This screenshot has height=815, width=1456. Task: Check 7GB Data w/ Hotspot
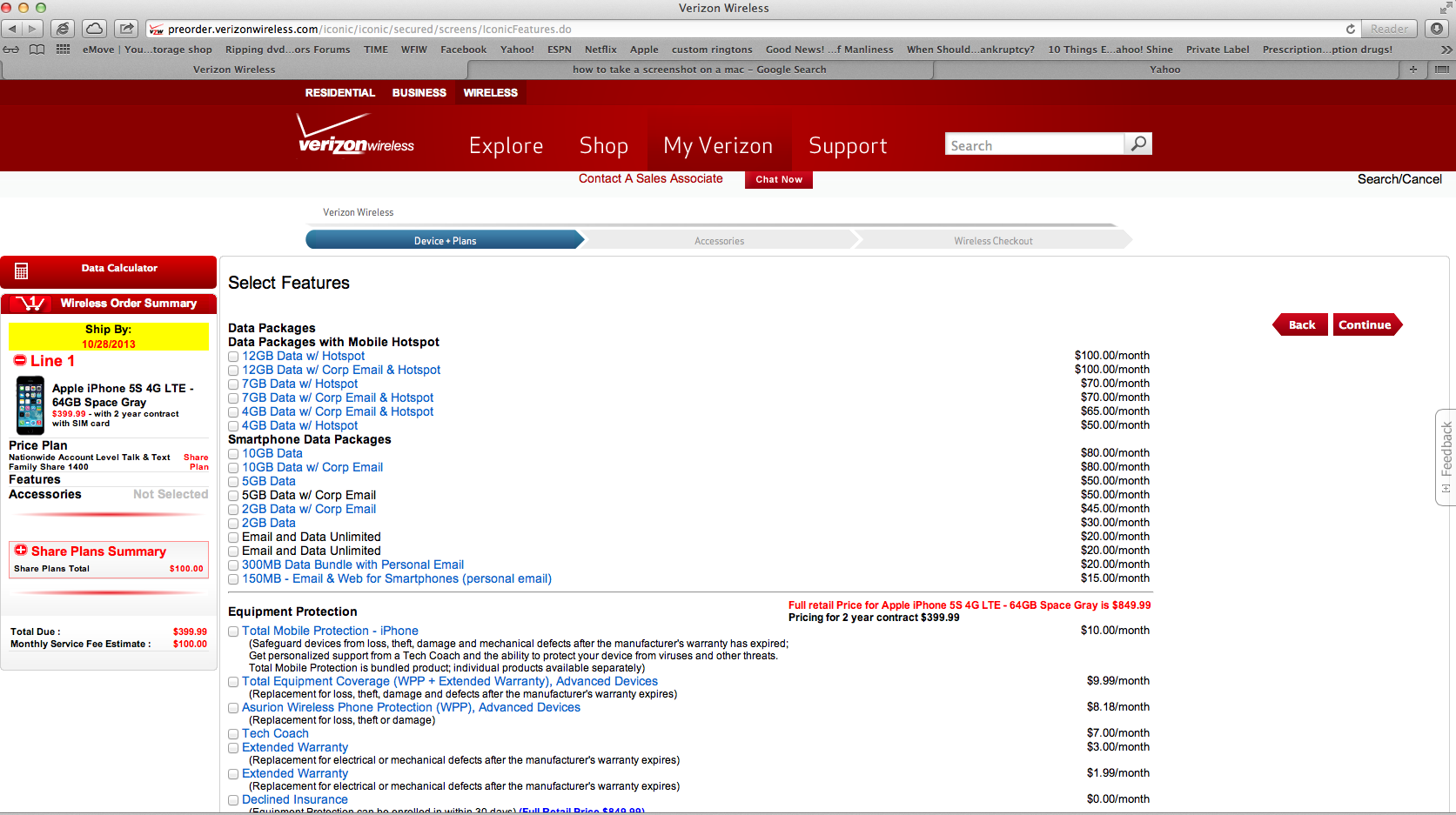(x=233, y=384)
